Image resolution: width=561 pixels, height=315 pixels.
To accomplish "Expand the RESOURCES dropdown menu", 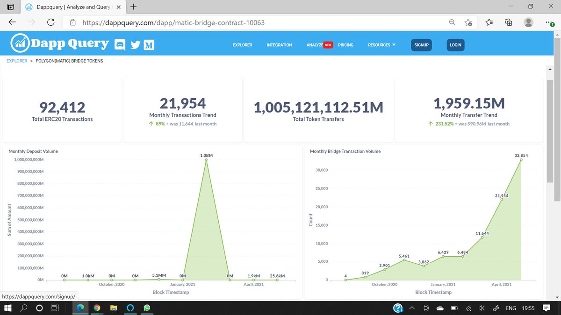I will tap(381, 45).
